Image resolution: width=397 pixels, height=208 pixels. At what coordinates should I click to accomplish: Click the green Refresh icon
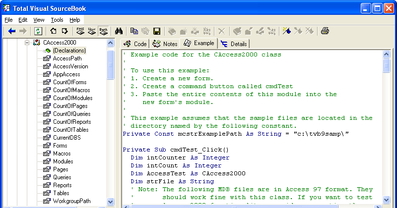(x=38, y=31)
